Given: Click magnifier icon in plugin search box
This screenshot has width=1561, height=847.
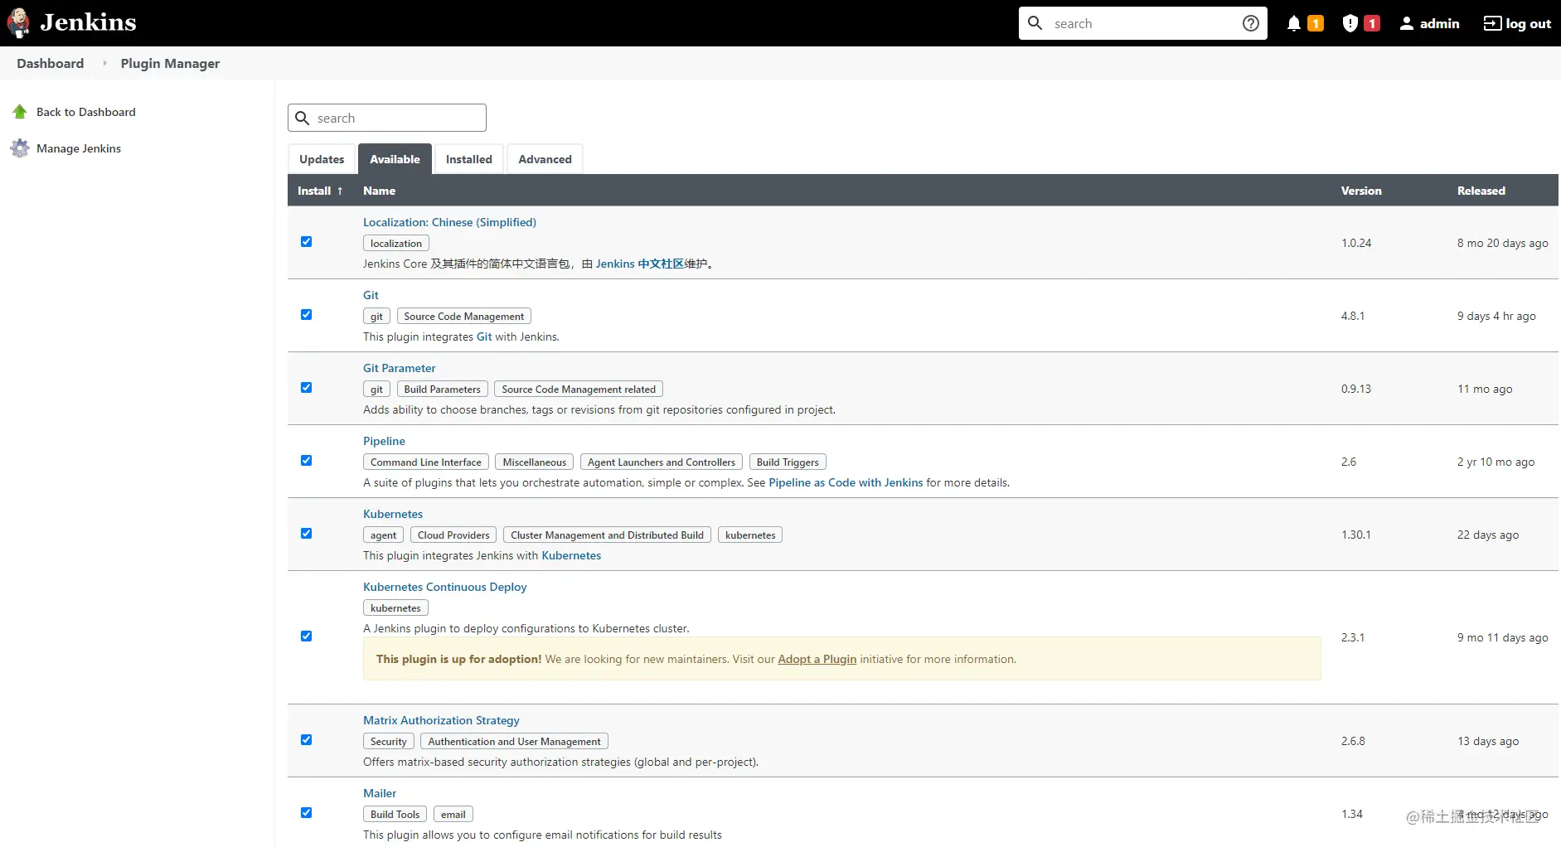Looking at the screenshot, I should 303,118.
